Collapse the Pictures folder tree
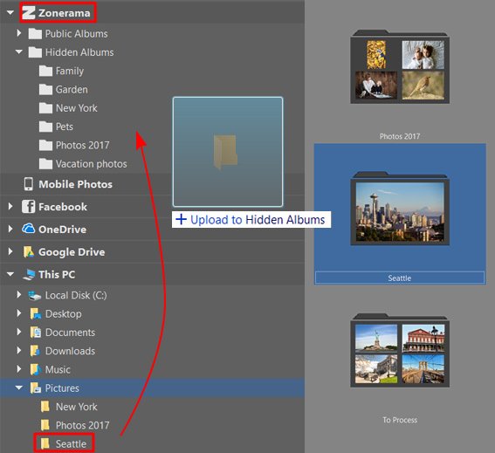 coord(19,388)
